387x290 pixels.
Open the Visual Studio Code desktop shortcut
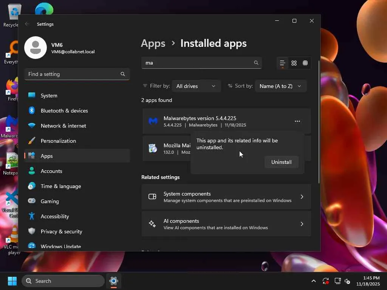click(10, 204)
